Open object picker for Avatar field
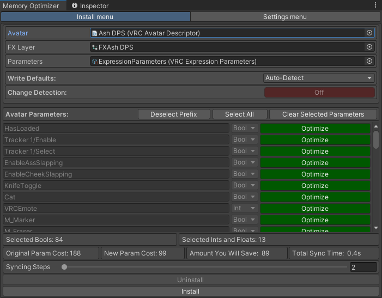 [x=369, y=33]
